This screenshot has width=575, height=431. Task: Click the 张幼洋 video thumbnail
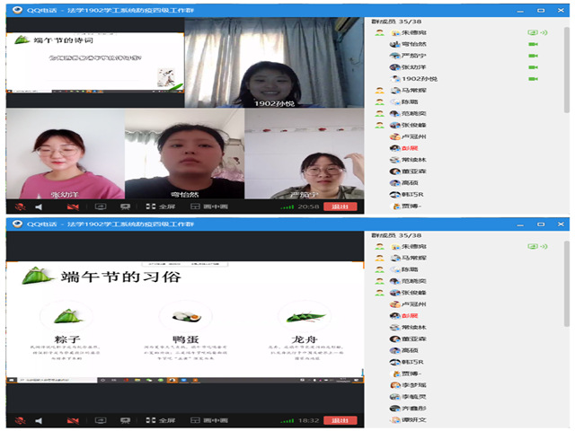(63, 154)
